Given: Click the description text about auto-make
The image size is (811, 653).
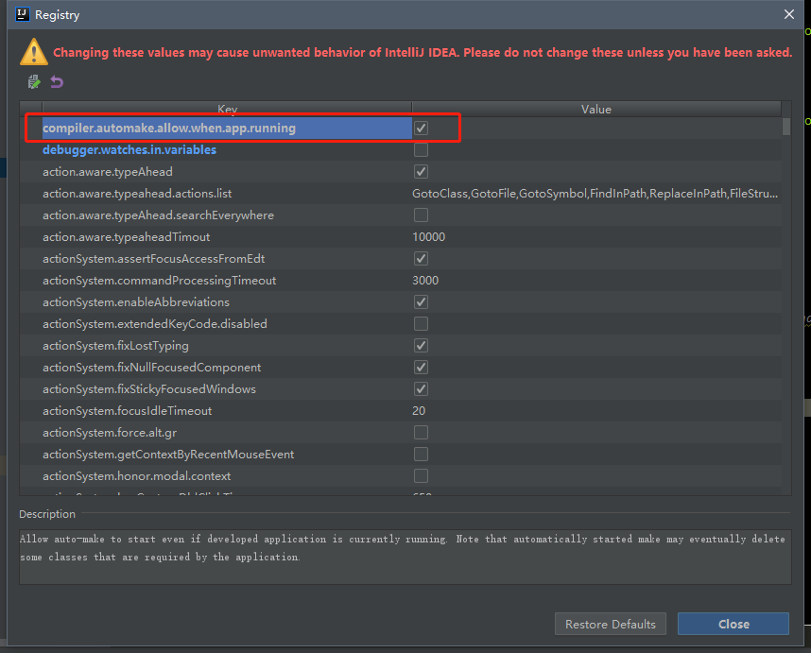Looking at the screenshot, I should tap(403, 547).
